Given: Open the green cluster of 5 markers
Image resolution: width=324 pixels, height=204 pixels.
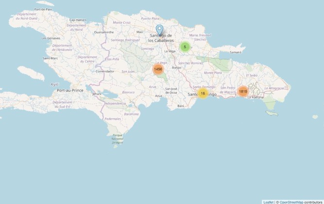Looking at the screenshot, I should pos(185,47).
